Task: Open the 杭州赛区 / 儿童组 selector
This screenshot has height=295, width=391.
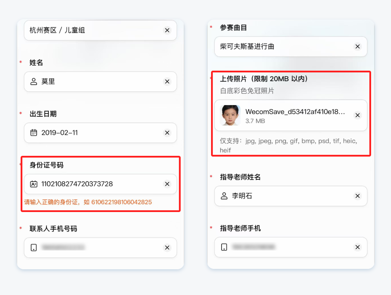Action: (x=91, y=30)
